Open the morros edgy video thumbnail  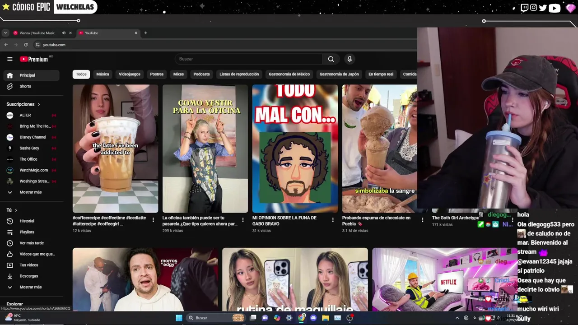(145, 279)
